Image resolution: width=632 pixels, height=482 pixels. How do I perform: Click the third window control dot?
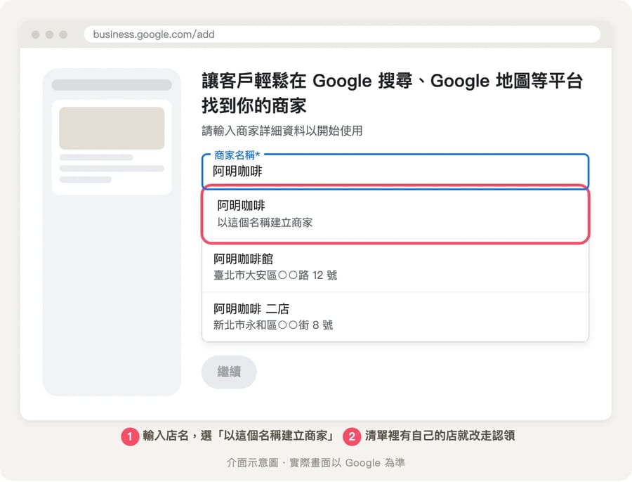point(63,34)
